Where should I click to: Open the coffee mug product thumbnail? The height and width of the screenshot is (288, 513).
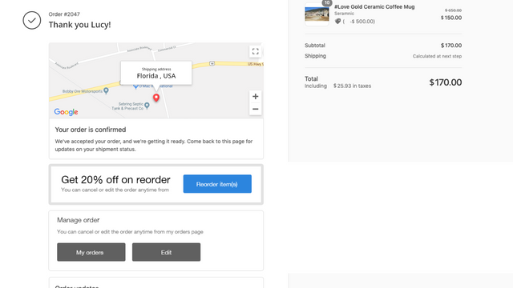pyautogui.click(x=317, y=14)
